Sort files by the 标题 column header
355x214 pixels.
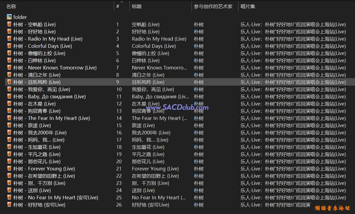(137, 6)
